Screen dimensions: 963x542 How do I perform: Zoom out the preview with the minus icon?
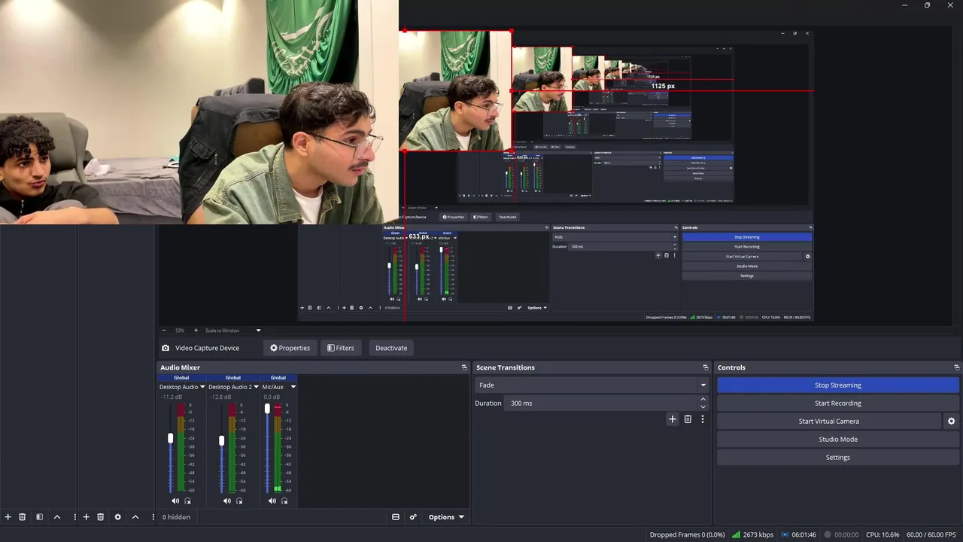click(x=164, y=330)
